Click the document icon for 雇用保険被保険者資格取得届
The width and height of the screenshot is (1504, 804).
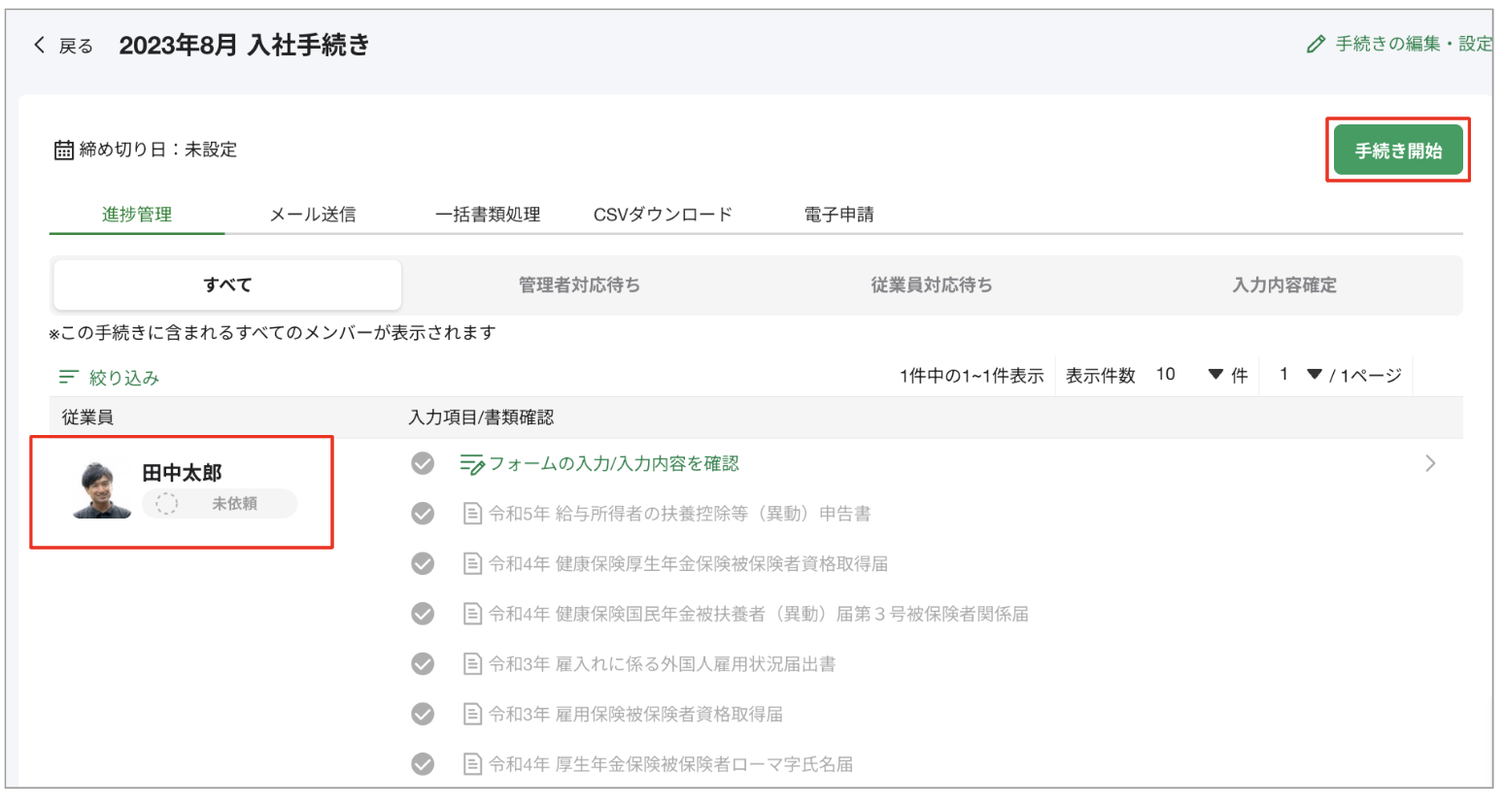point(473,714)
